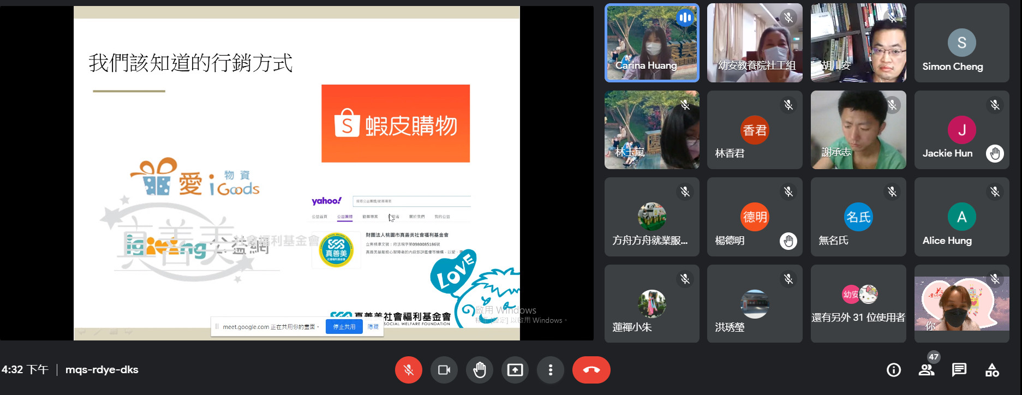This screenshot has width=1022, height=395.
Task: Select the 林香君 participant tile
Action: [755, 130]
